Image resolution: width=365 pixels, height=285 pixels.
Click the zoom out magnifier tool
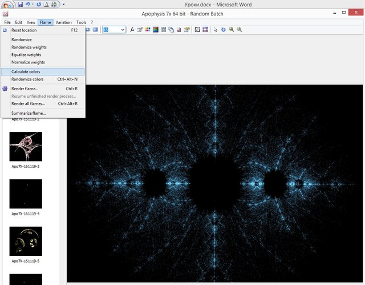(239, 30)
